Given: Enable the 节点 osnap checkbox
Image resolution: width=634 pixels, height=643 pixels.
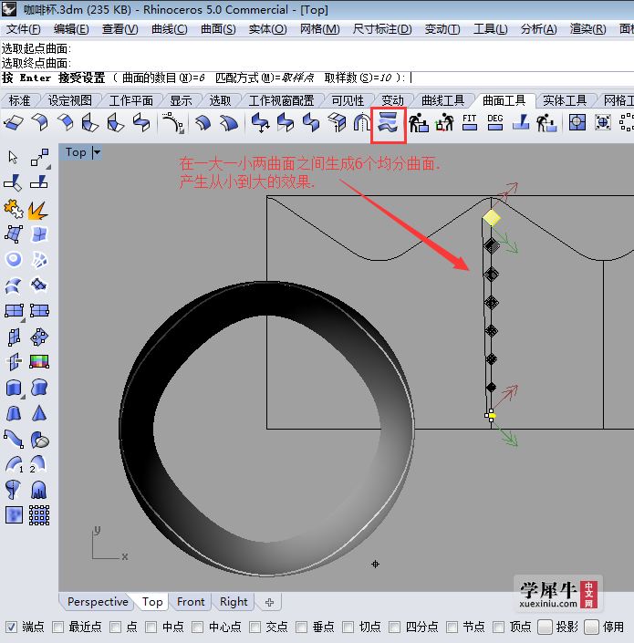Looking at the screenshot, I should (452, 627).
